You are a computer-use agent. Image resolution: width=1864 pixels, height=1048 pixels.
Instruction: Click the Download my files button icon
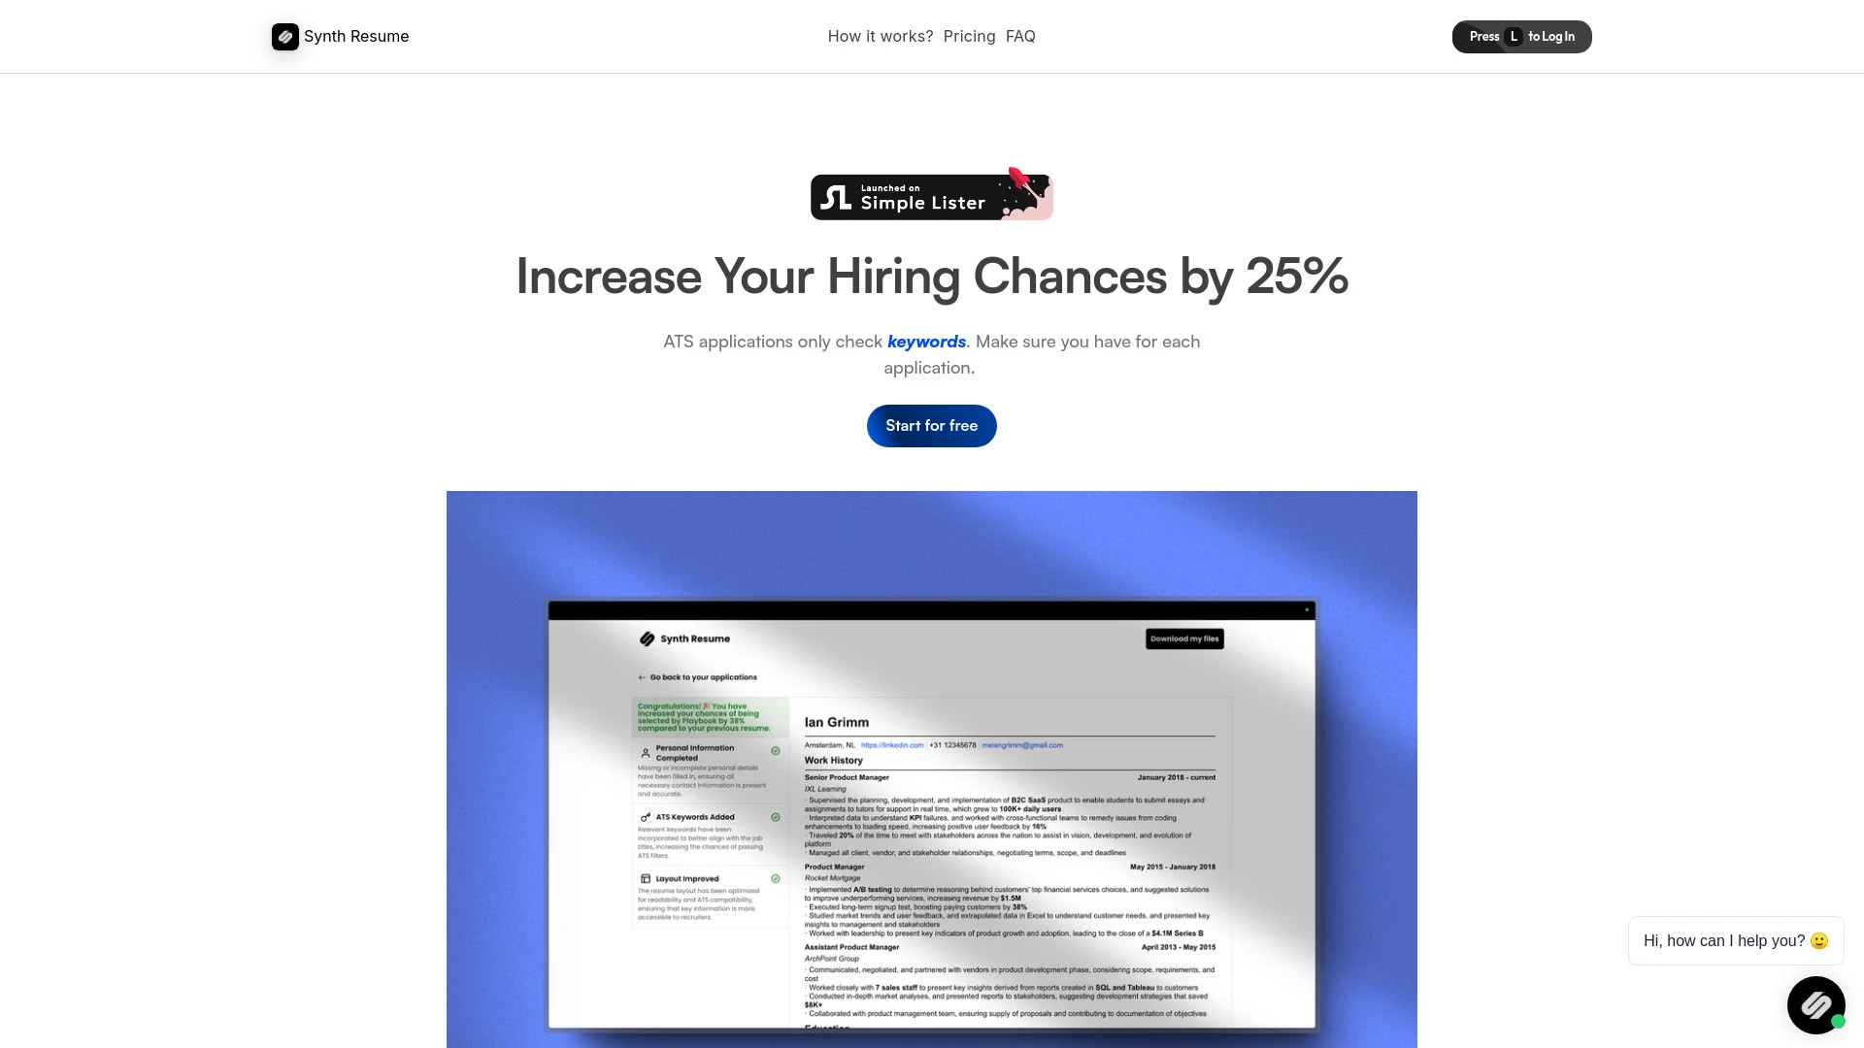click(x=1182, y=638)
